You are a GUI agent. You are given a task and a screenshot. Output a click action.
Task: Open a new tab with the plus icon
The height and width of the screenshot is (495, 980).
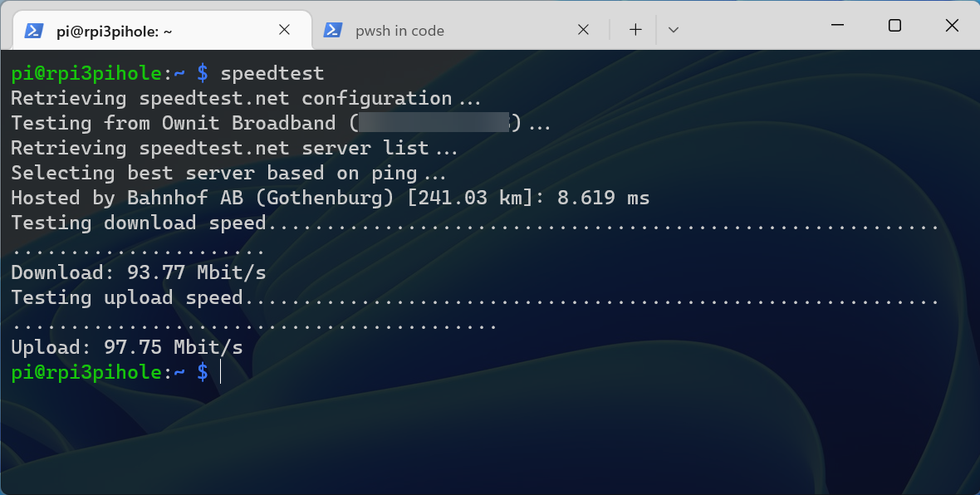click(635, 29)
